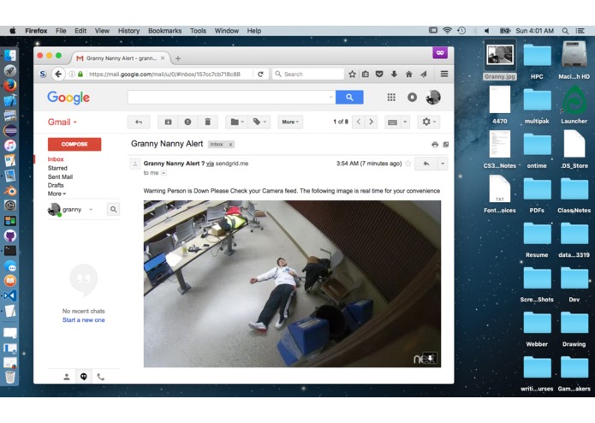Go to the newer email arrow
595x423 pixels.
[x=359, y=122]
